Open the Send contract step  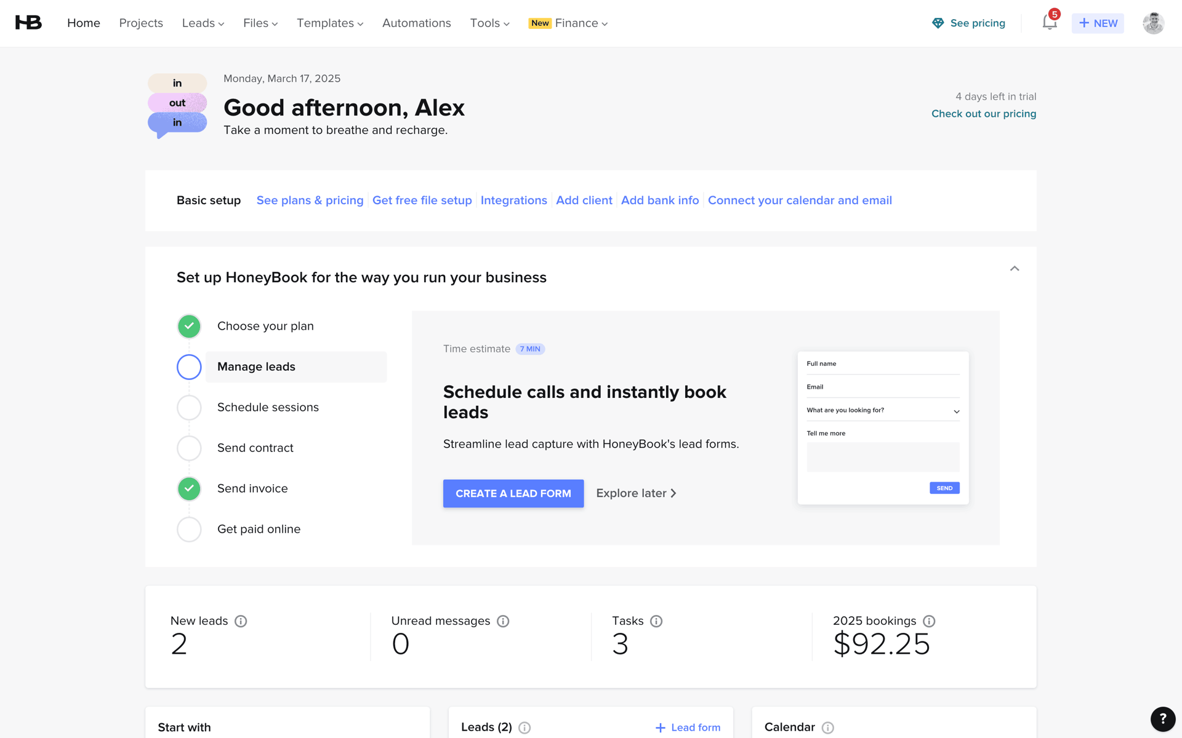(x=255, y=448)
